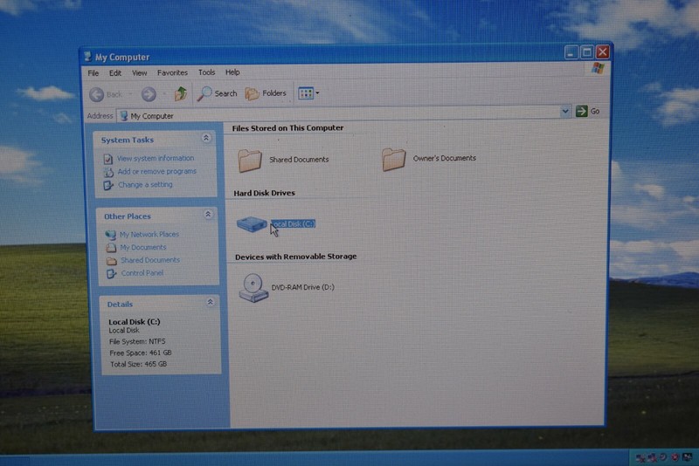Viewport: 699px width, 466px height.
Task: Click the Windows flag logo in menu bar
Action: pyautogui.click(x=598, y=68)
